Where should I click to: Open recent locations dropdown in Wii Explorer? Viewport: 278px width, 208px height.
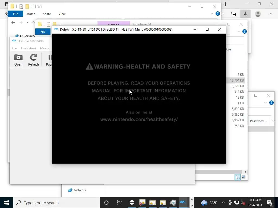(27, 22)
